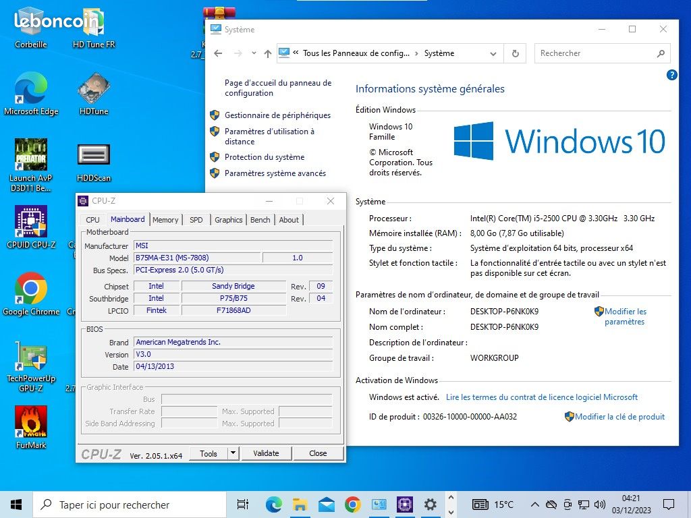Click the taskbar clock showing 04:21
The width and height of the screenshot is (691, 518).
pos(631,505)
